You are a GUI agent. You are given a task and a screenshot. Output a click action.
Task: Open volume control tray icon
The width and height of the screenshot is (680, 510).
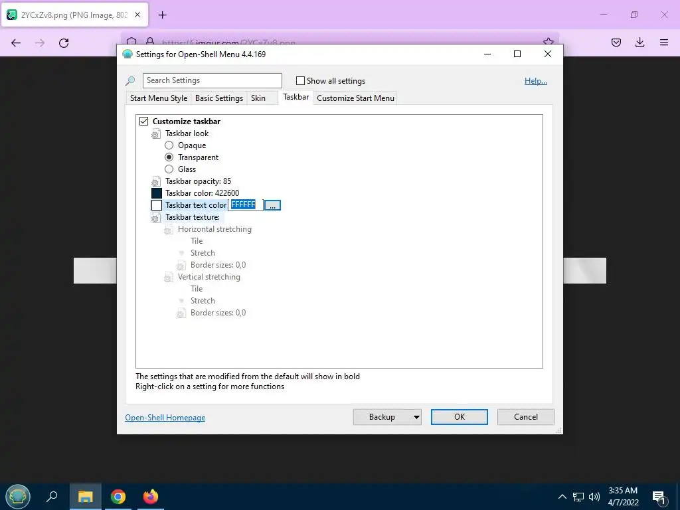(594, 497)
